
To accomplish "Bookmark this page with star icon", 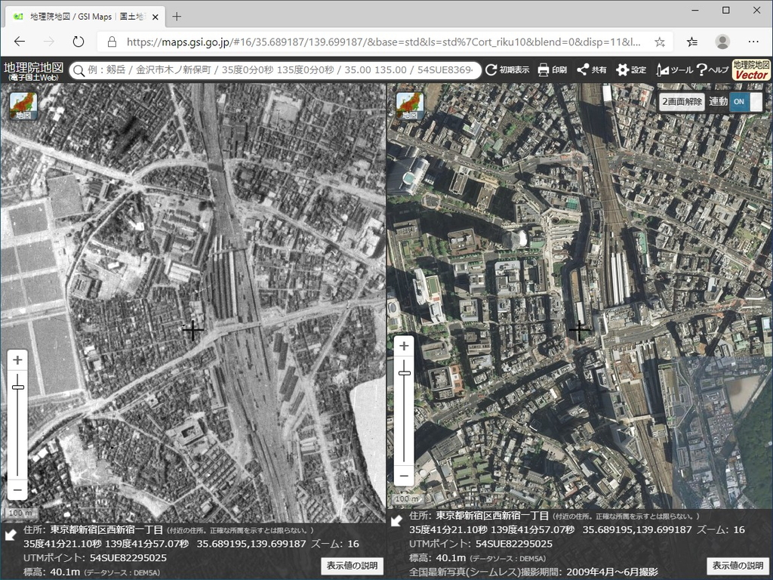I will point(660,42).
